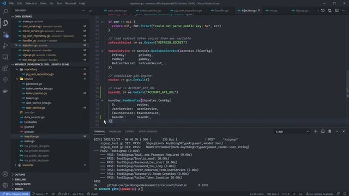Open the Run menu
Image resolution: width=349 pixels, height=196 pixels.
click(x=59, y=3)
